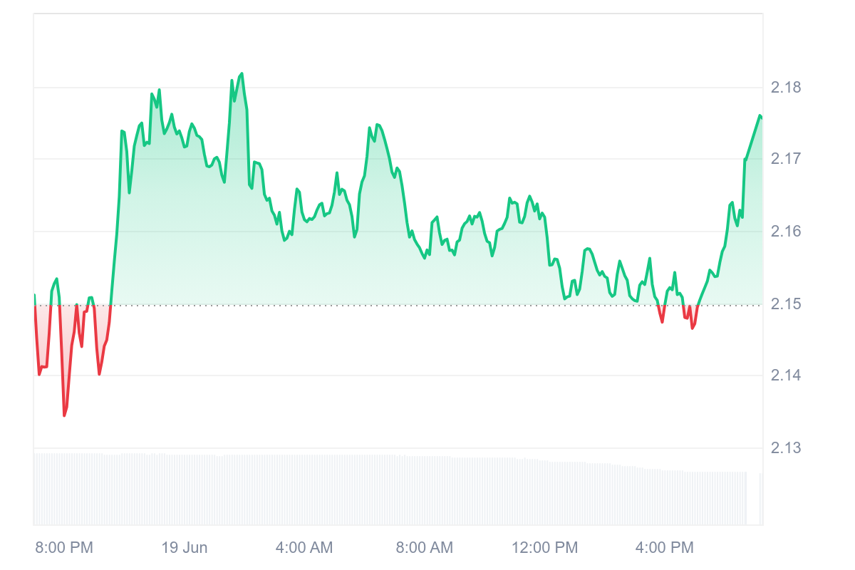
Task: Click the final point at the line's right end
Action: (760, 115)
